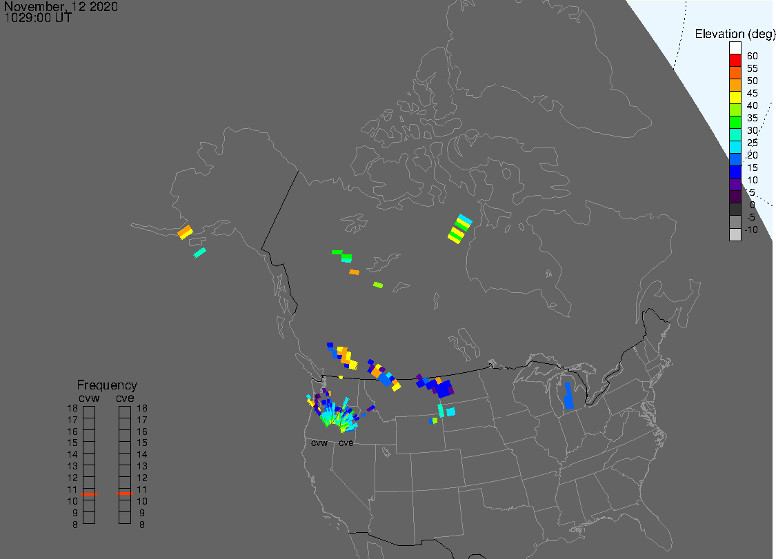The width and height of the screenshot is (776, 559).
Task: Click the red marker on cvw frequency scale
Action: pos(89,494)
